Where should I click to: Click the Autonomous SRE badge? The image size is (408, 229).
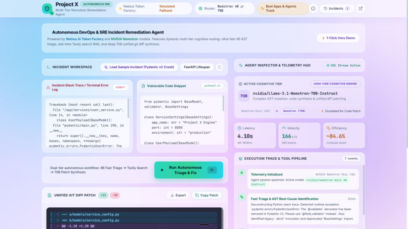(x=97, y=4)
